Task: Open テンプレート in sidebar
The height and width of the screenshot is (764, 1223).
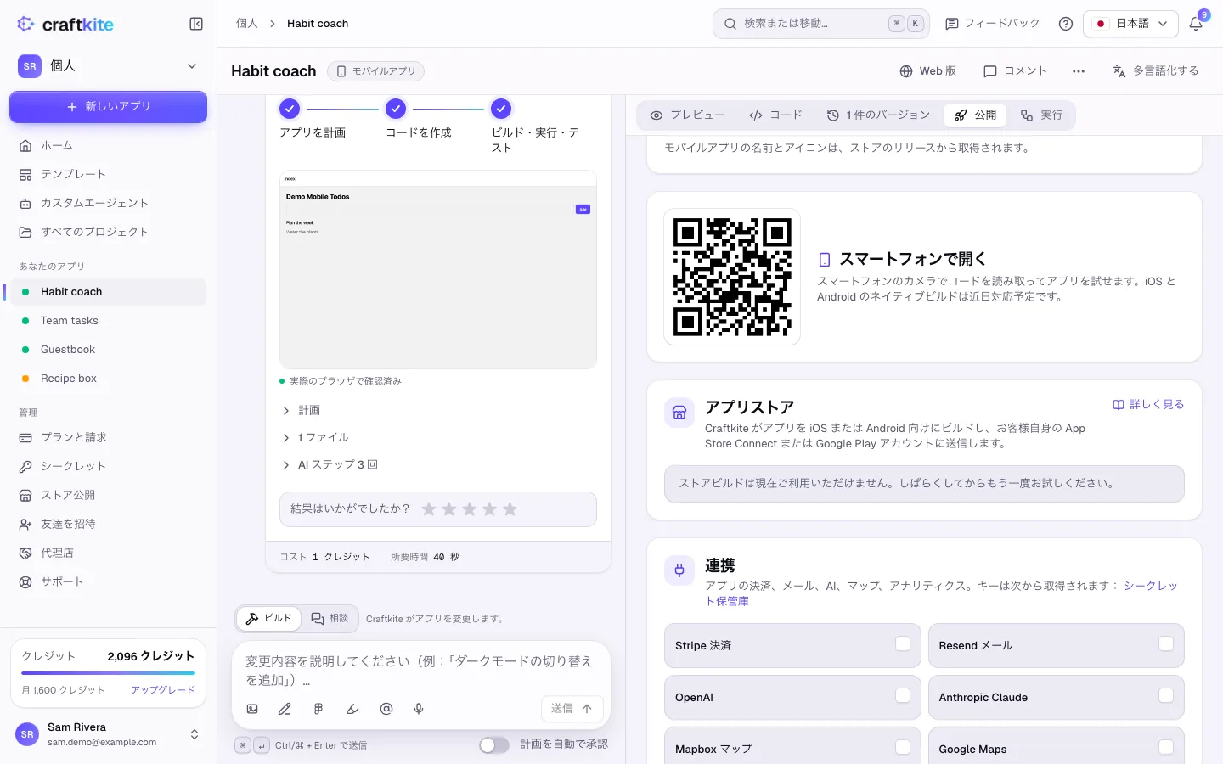Action: tap(108, 174)
